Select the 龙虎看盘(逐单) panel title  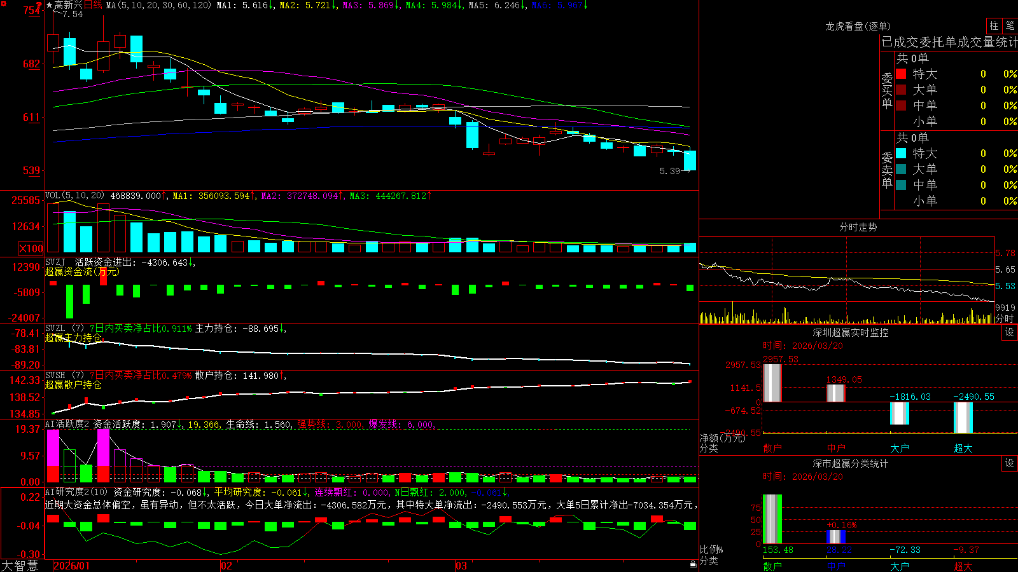[x=858, y=26]
